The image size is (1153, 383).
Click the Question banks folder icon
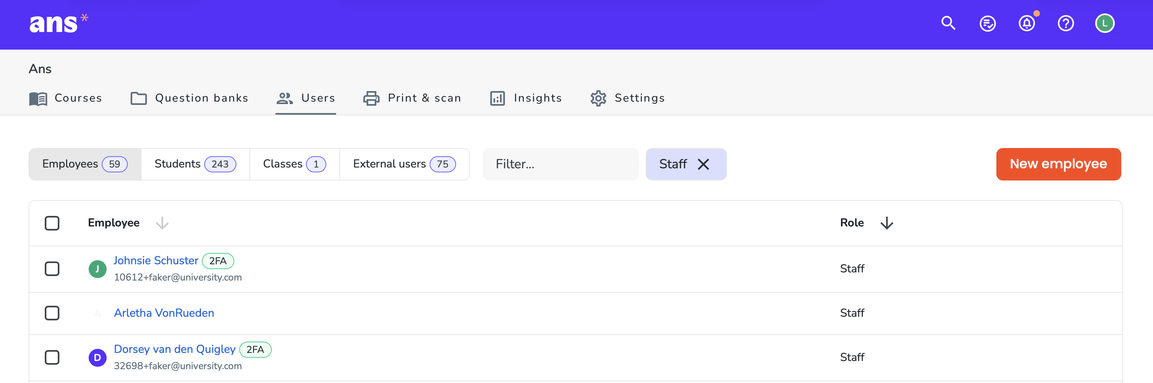tap(139, 98)
